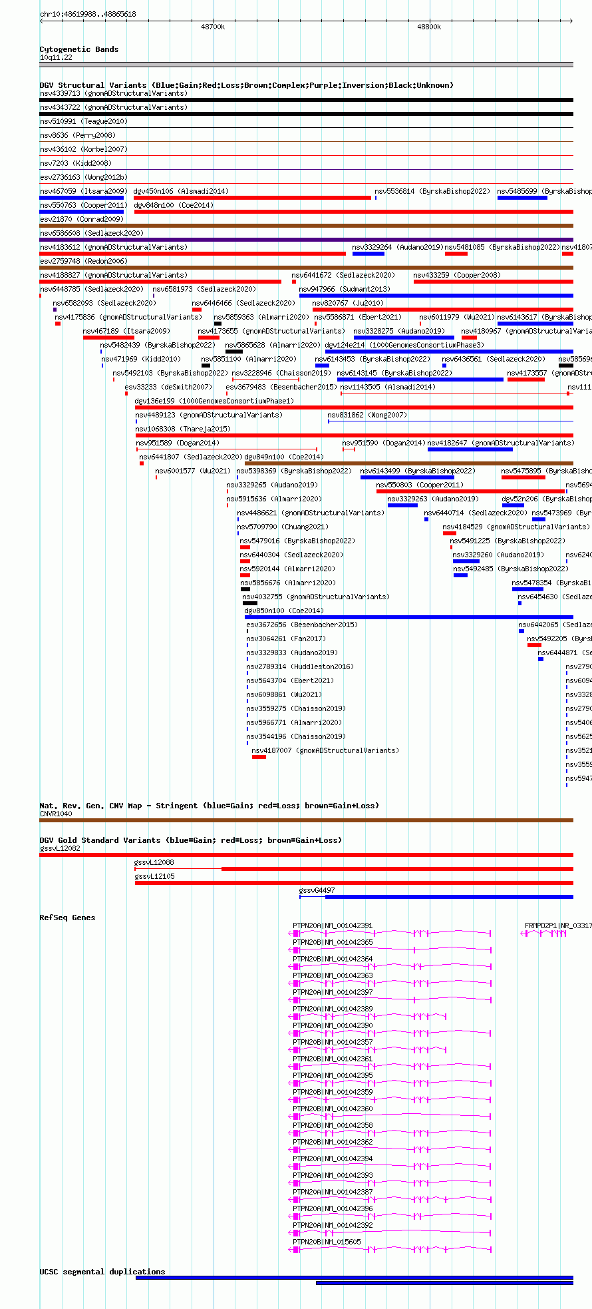Image resolution: width=592 pixels, height=1309 pixels.
Task: Open dgv850n100 (Coe2014) variant
Action: click(284, 611)
